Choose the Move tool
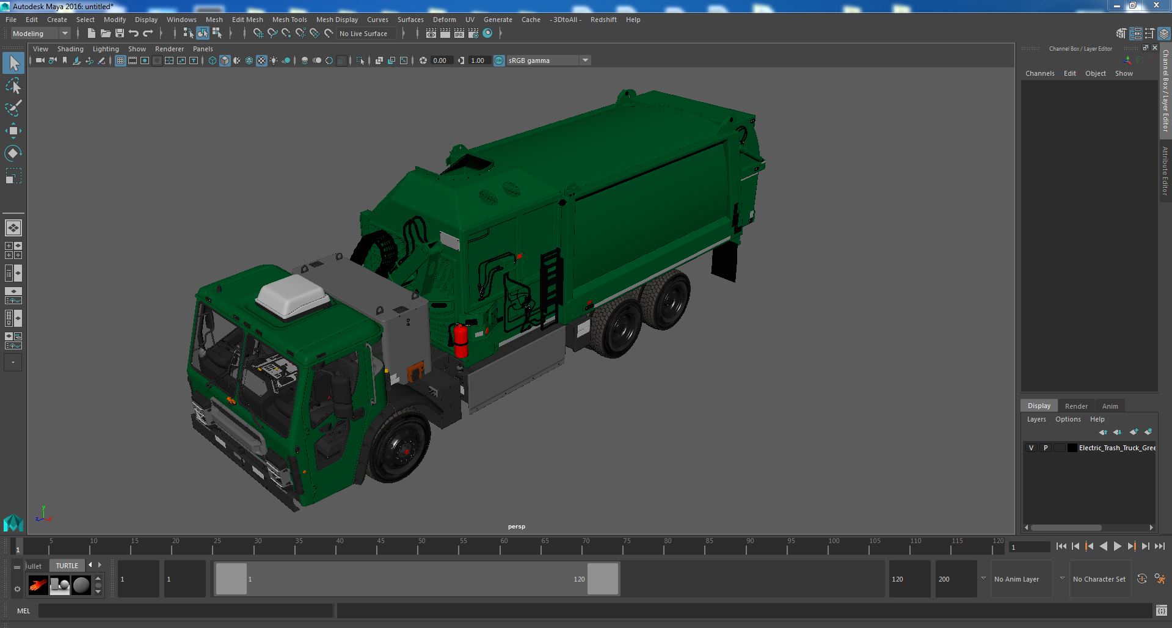This screenshot has width=1172, height=628. (13, 131)
